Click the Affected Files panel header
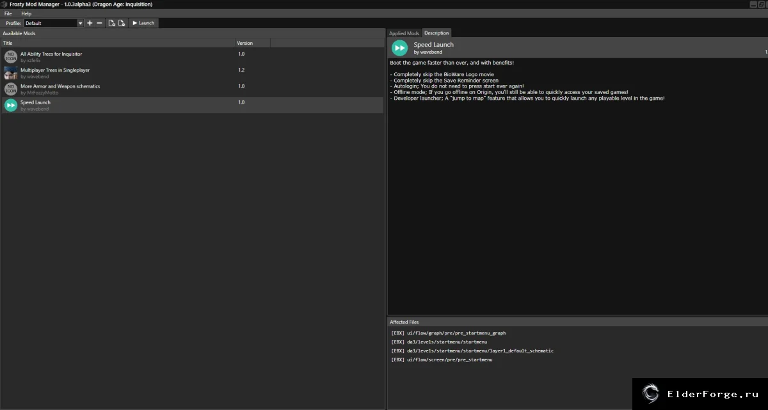This screenshot has width=768, height=410. pyautogui.click(x=577, y=322)
